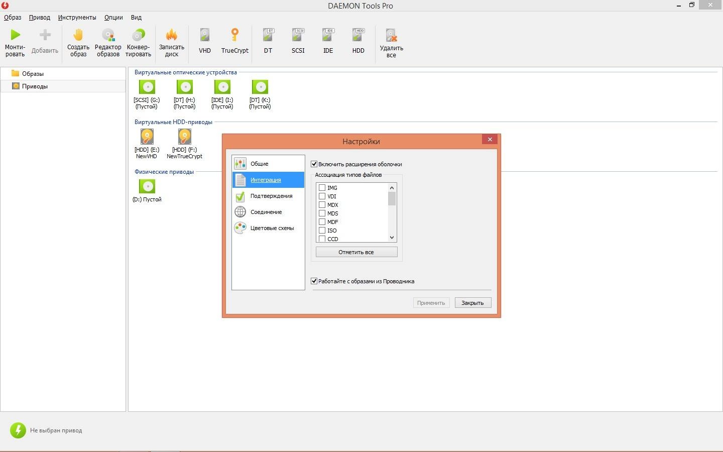Check the CCD file association
The image size is (723, 452).
[322, 239]
